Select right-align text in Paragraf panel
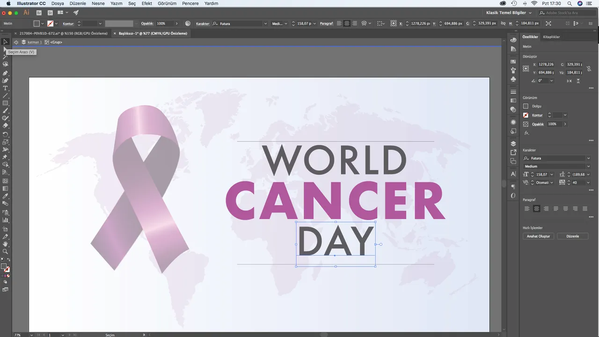The height and width of the screenshot is (337, 599). click(546, 208)
